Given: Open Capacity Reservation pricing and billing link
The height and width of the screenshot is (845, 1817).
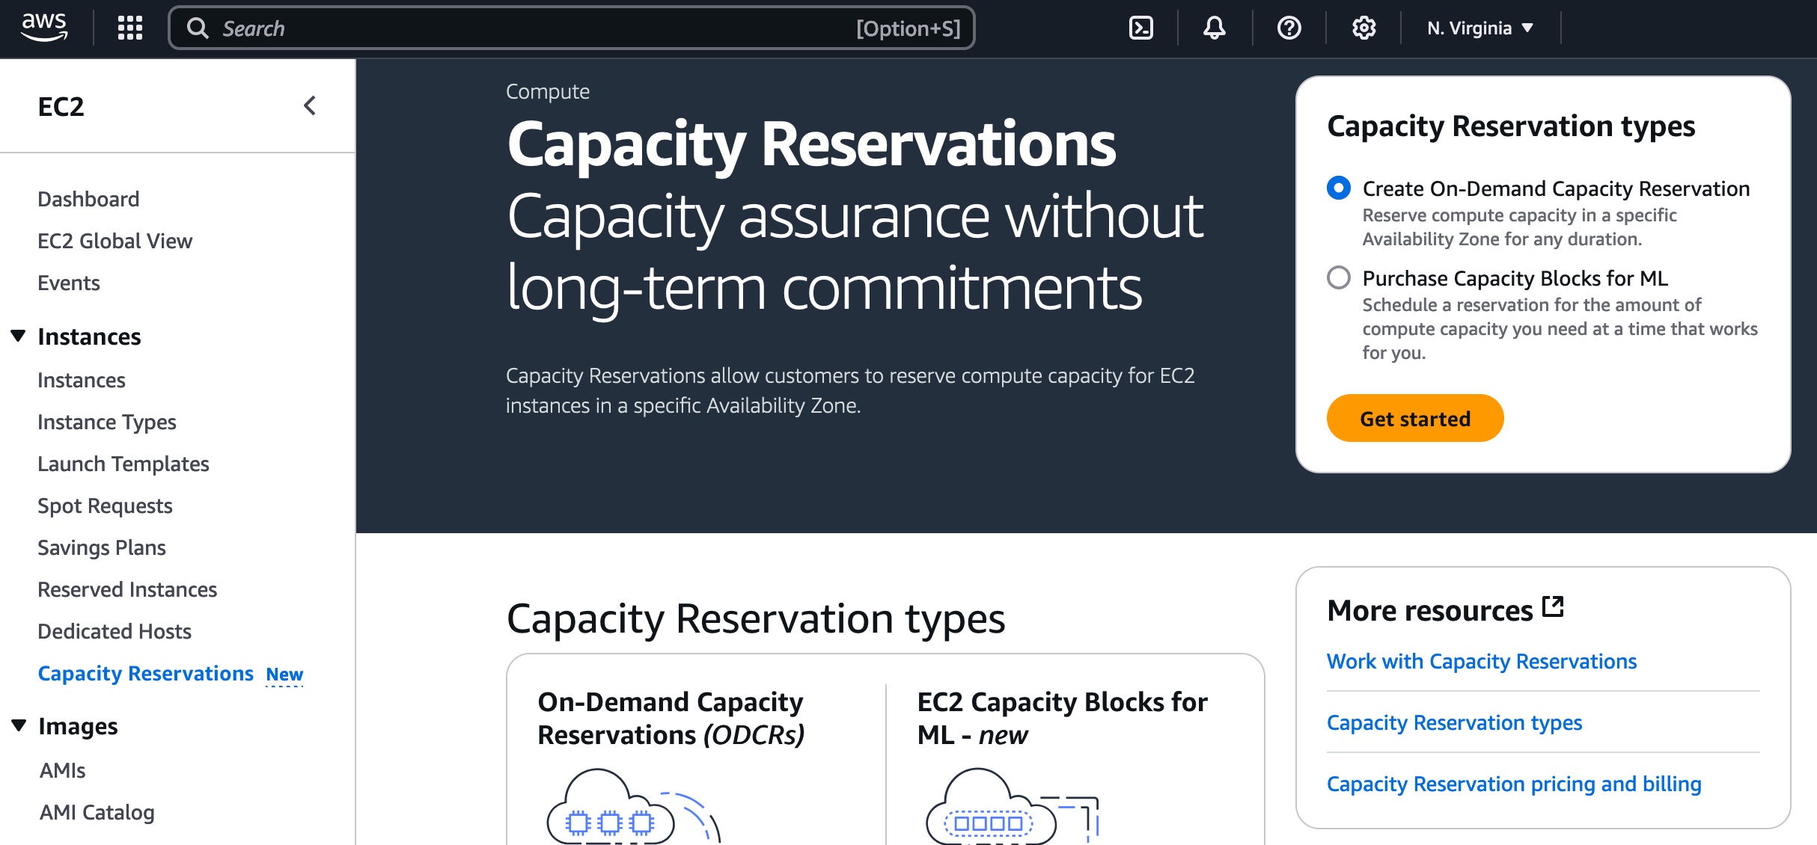Looking at the screenshot, I should tap(1513, 783).
